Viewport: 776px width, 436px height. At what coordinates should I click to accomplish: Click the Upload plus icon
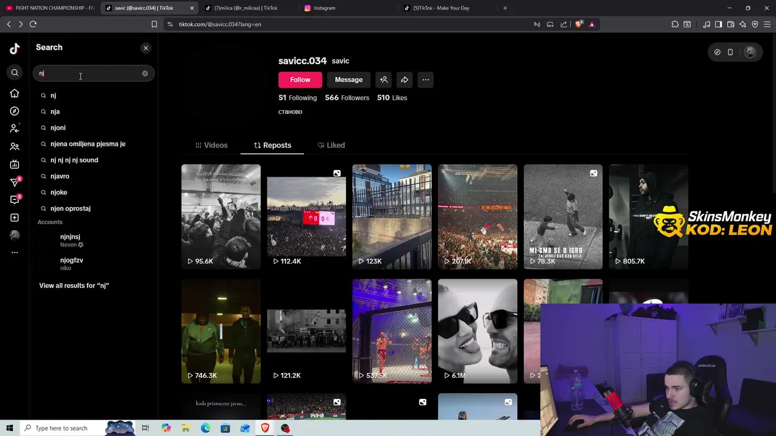pos(15,217)
